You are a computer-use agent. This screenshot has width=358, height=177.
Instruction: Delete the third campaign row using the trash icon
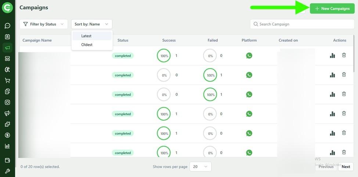(344, 94)
